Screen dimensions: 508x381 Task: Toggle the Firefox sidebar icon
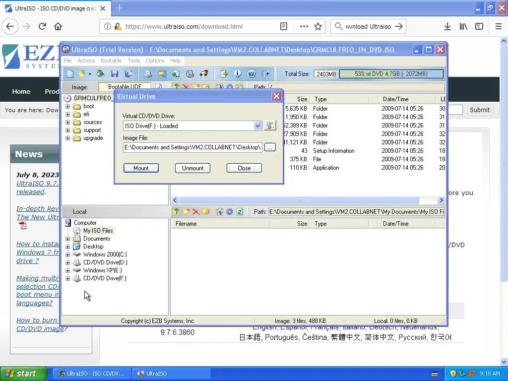(x=479, y=27)
